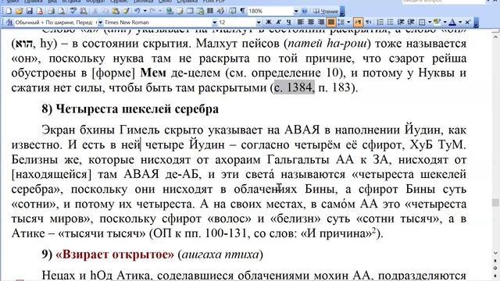Toggle the numbered list
This screenshot has width=500, height=281.
pos(380,23)
